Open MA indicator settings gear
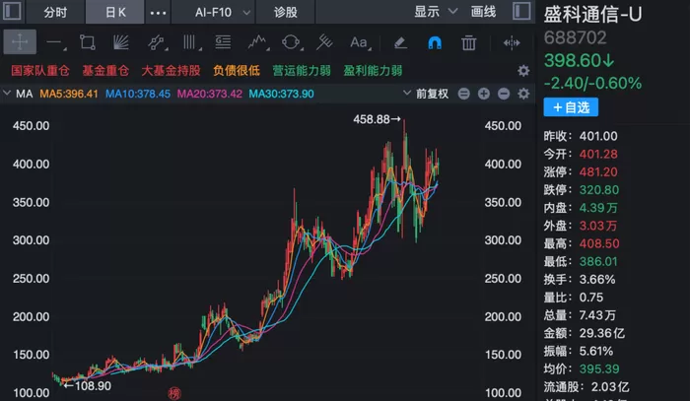690x401 pixels. [523, 94]
